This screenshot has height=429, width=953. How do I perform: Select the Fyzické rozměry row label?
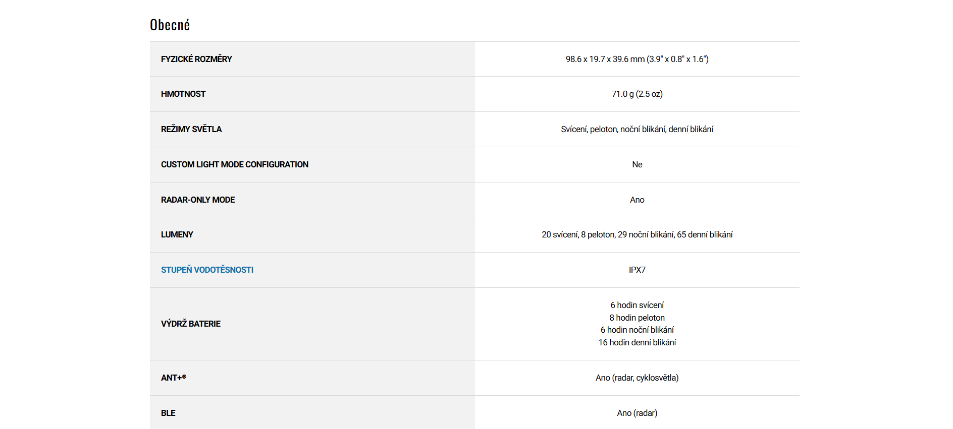(196, 59)
